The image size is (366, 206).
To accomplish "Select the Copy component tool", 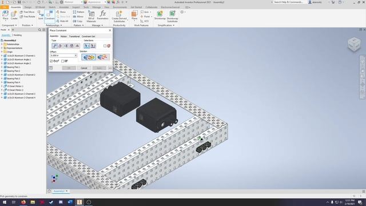I will (78, 21).
